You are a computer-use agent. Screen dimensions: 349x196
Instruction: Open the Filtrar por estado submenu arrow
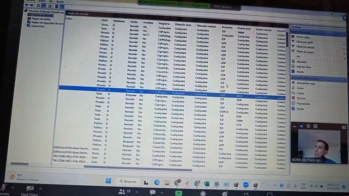[344, 49]
